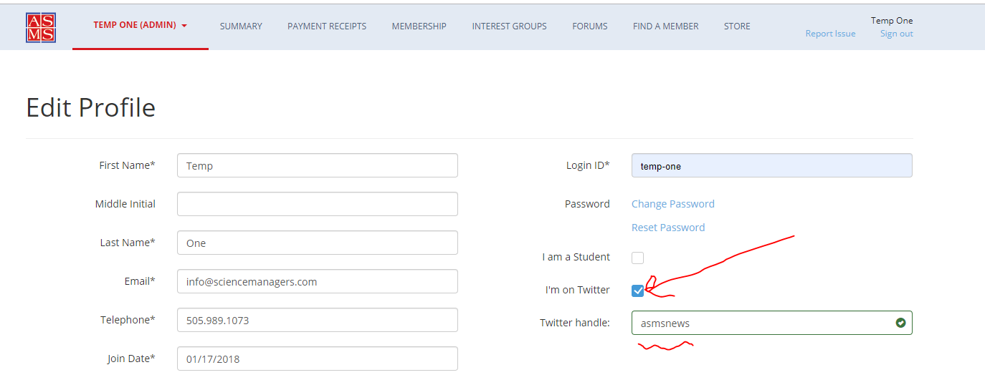Select the Twitter handle text field
This screenshot has height=390, width=985.
coord(772,323)
